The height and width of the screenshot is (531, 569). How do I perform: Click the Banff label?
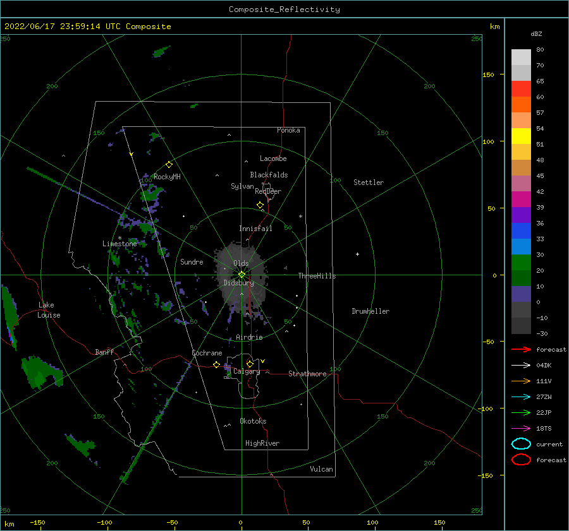[104, 352]
